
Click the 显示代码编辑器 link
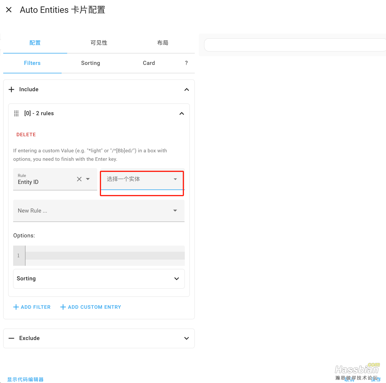pyautogui.click(x=25, y=379)
